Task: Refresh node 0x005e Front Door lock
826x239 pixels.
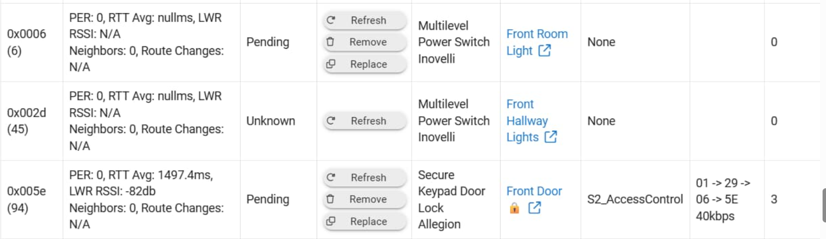Action: point(365,178)
